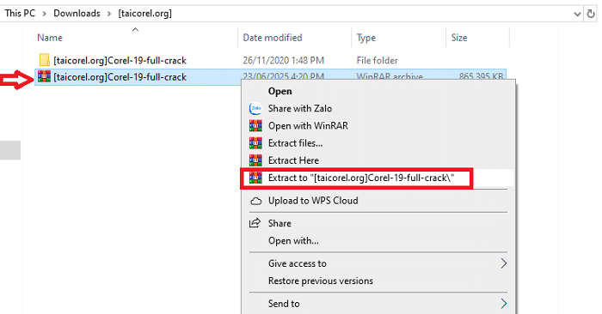The height and width of the screenshot is (314, 602).
Task: Sort files by Name column header
Action: 50,38
